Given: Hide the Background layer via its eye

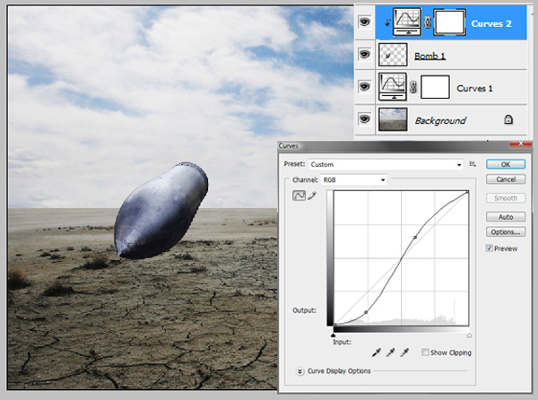Looking at the screenshot, I should pyautogui.click(x=364, y=119).
